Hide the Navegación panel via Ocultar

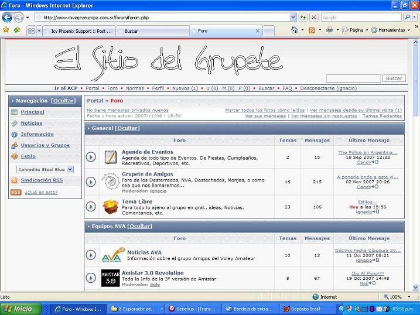pos(63,101)
